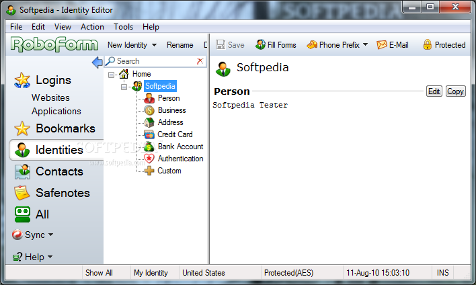Click the Protected padlock icon
The width and height of the screenshot is (476, 285).
(427, 44)
